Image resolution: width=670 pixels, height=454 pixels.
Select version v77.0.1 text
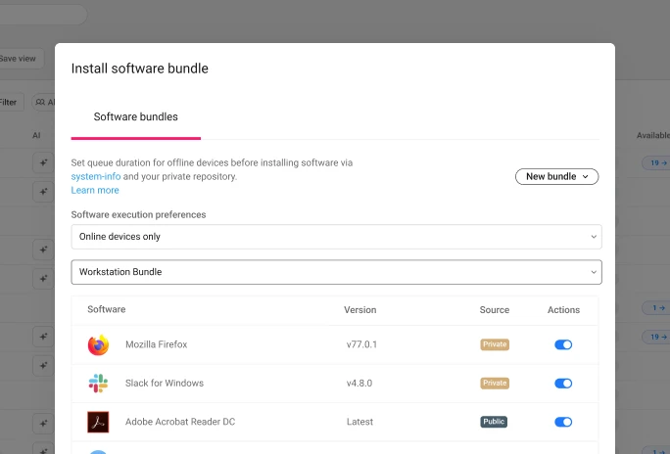[x=361, y=344]
